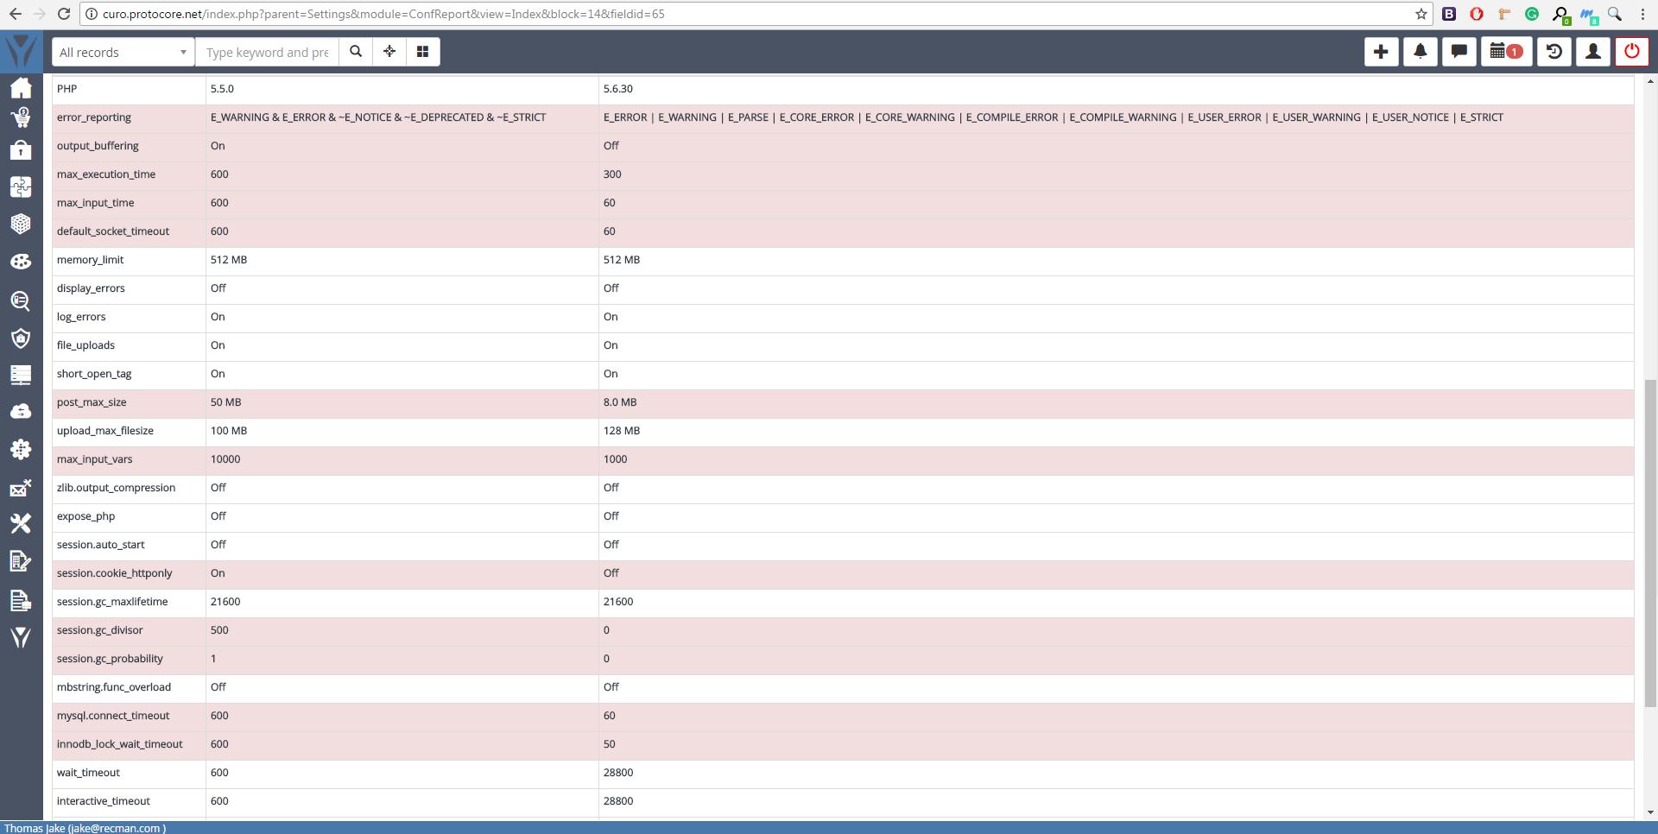Open the shield security sidebar icon
This screenshot has height=834, width=1658.
pos(21,338)
